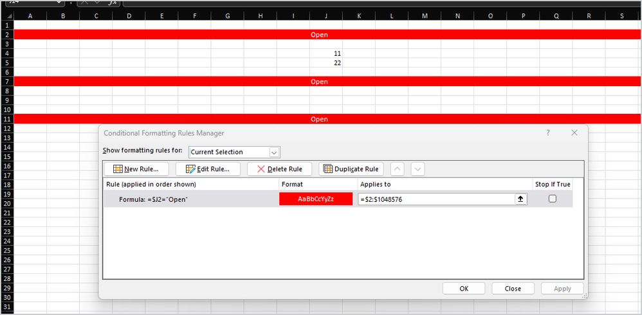Select column S header
The image size is (642, 315).
click(621, 16)
